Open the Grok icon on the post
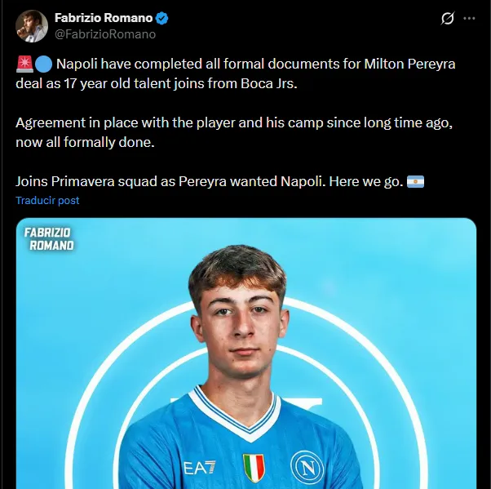The width and height of the screenshot is (491, 489). 446,19
